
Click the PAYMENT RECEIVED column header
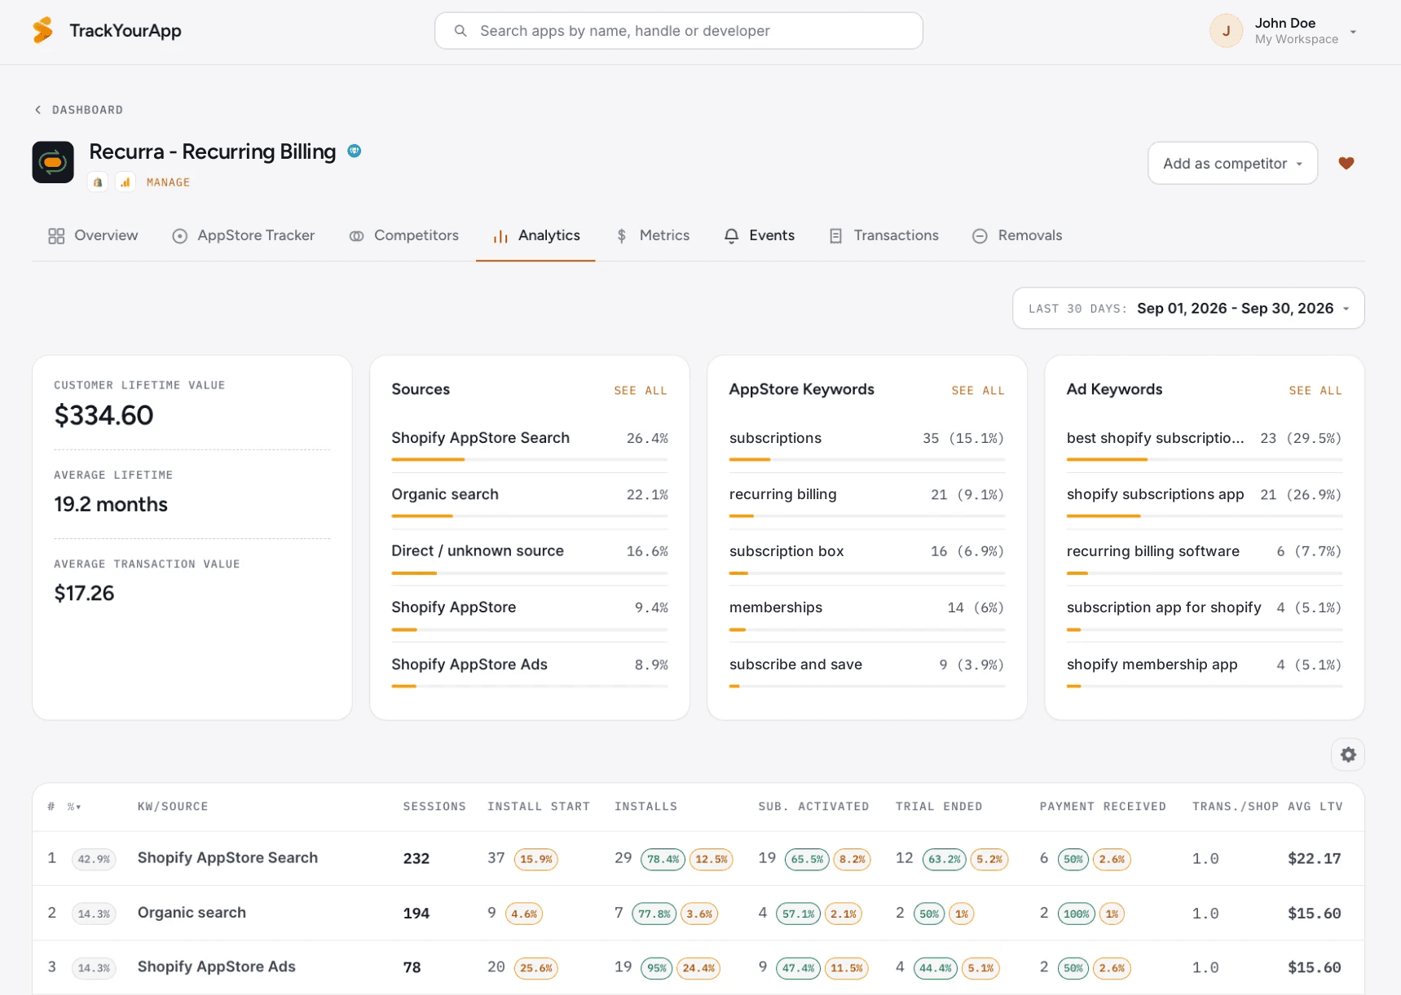pyautogui.click(x=1103, y=807)
